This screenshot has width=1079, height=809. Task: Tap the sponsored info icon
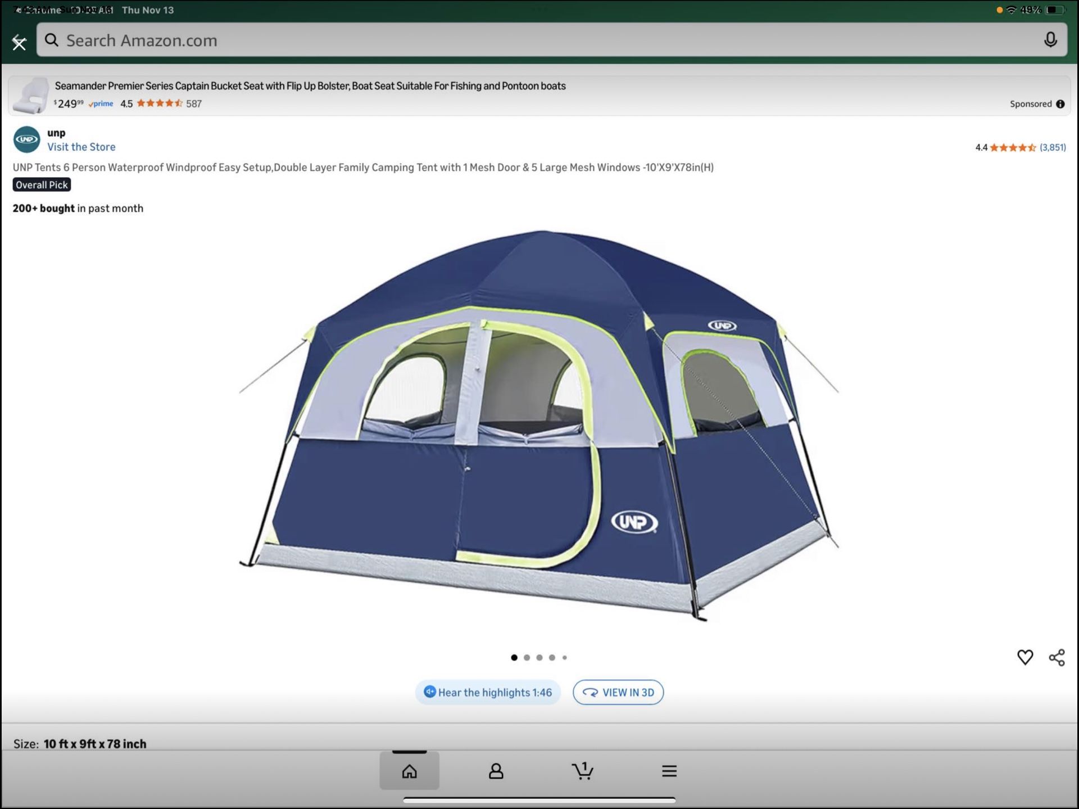point(1060,103)
